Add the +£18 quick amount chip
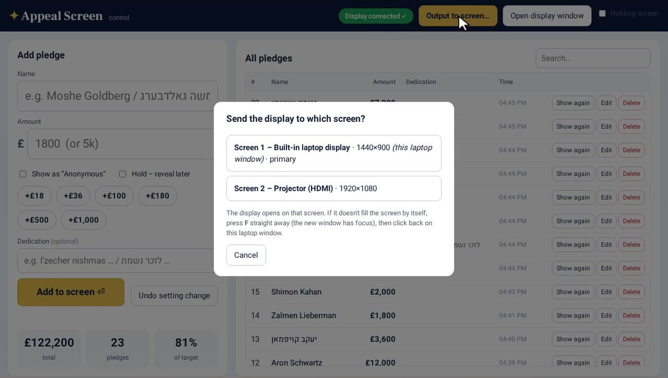 [x=34, y=196]
